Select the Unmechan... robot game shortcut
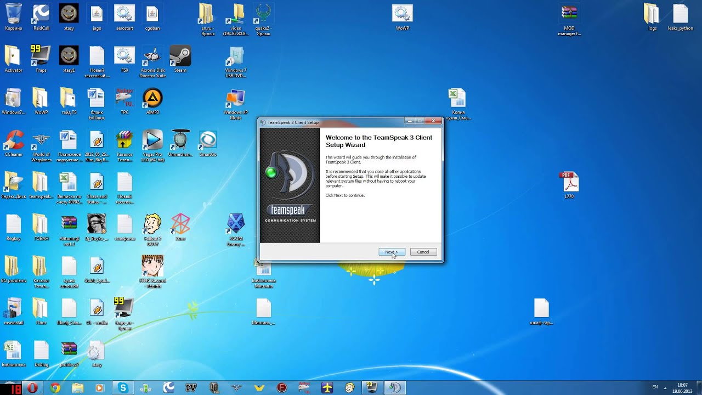Viewport: 702px width, 395px height. click(180, 144)
